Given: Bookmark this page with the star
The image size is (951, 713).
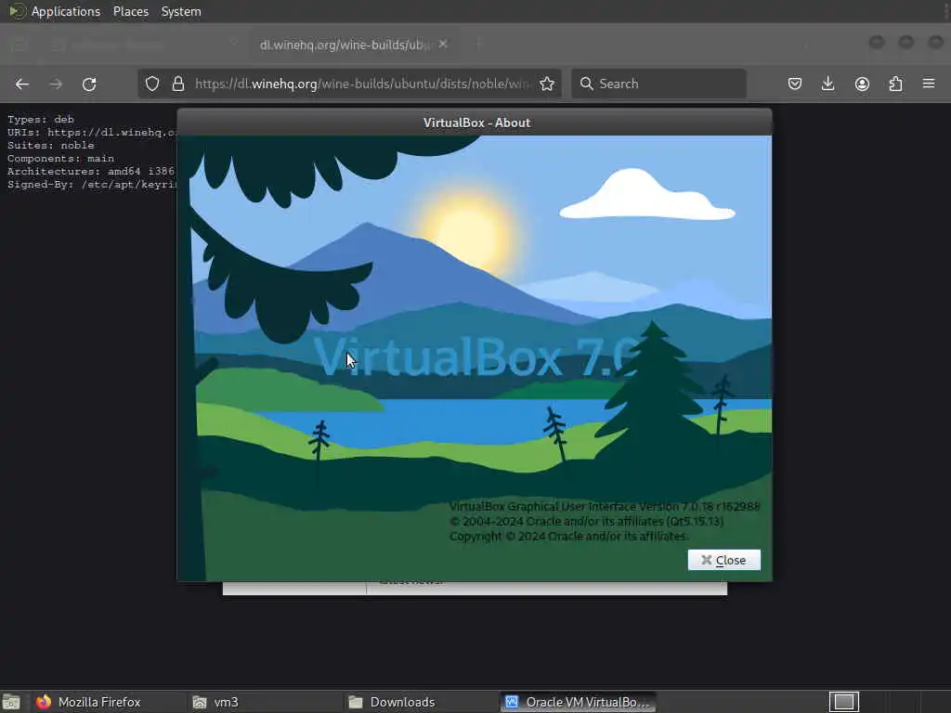Looking at the screenshot, I should coord(547,84).
